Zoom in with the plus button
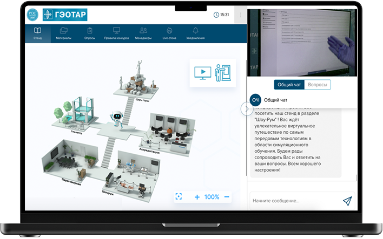Screen dimensions: 383x239 197,197
